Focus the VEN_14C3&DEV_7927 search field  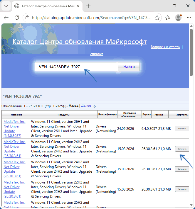coord(77,67)
